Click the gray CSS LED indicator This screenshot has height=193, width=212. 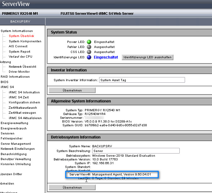coord(89,52)
